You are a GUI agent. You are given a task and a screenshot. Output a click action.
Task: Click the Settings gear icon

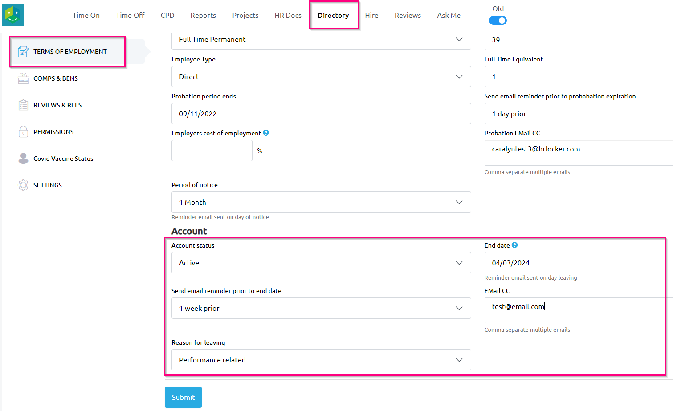(23, 185)
